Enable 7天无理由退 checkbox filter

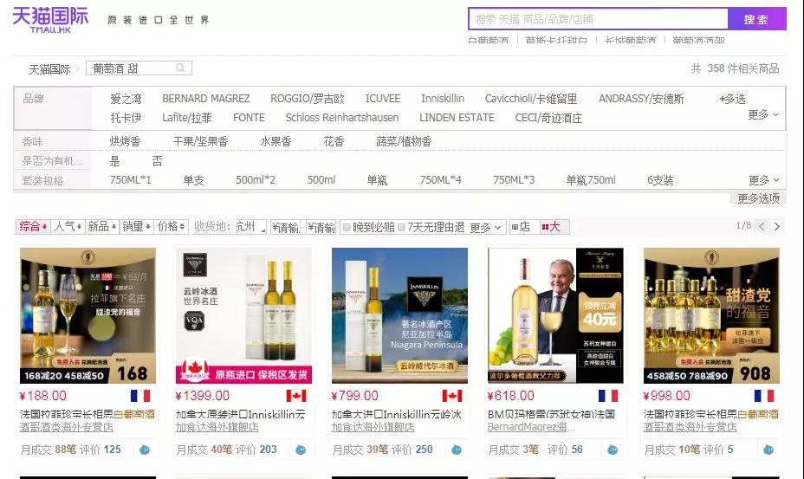(401, 227)
